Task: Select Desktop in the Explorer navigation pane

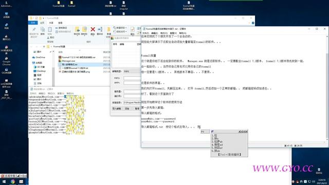Action: (x=40, y=71)
